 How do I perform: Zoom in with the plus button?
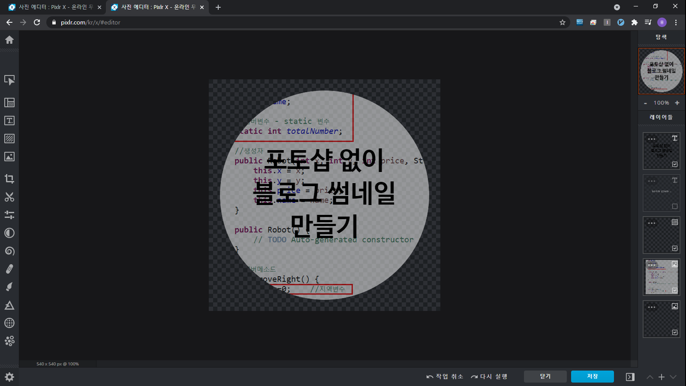pyautogui.click(x=677, y=103)
